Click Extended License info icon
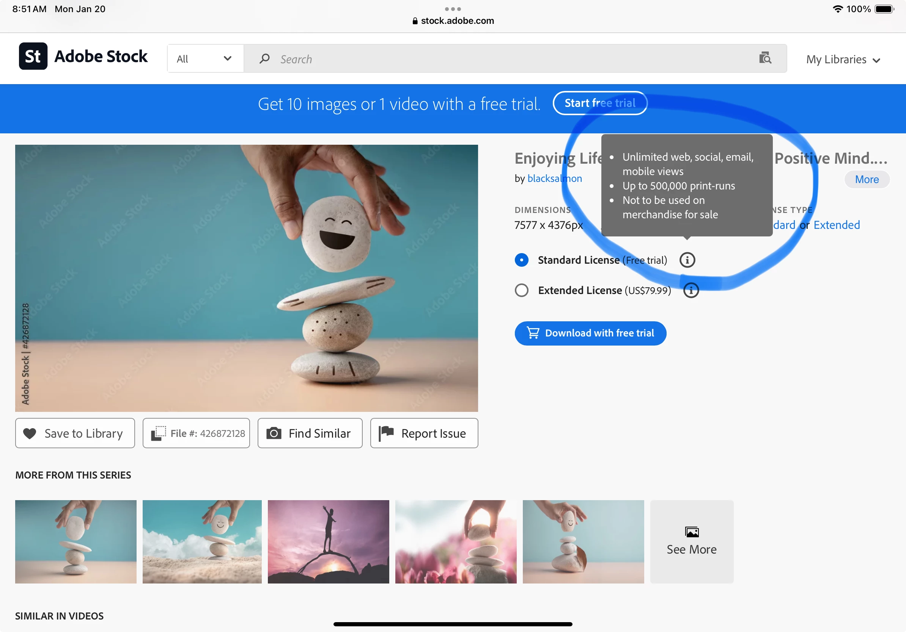 click(691, 290)
